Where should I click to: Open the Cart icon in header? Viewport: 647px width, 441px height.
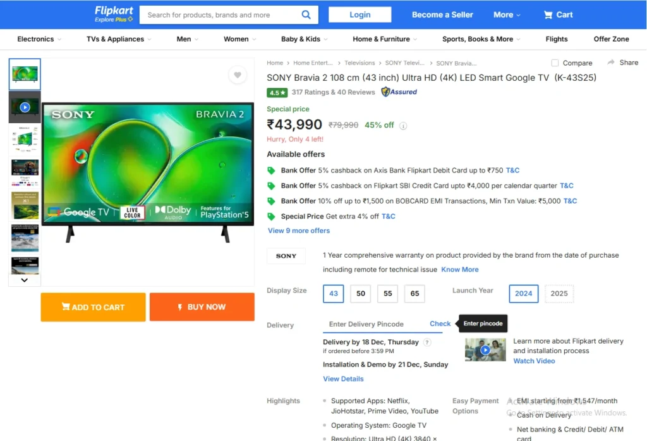tap(548, 15)
